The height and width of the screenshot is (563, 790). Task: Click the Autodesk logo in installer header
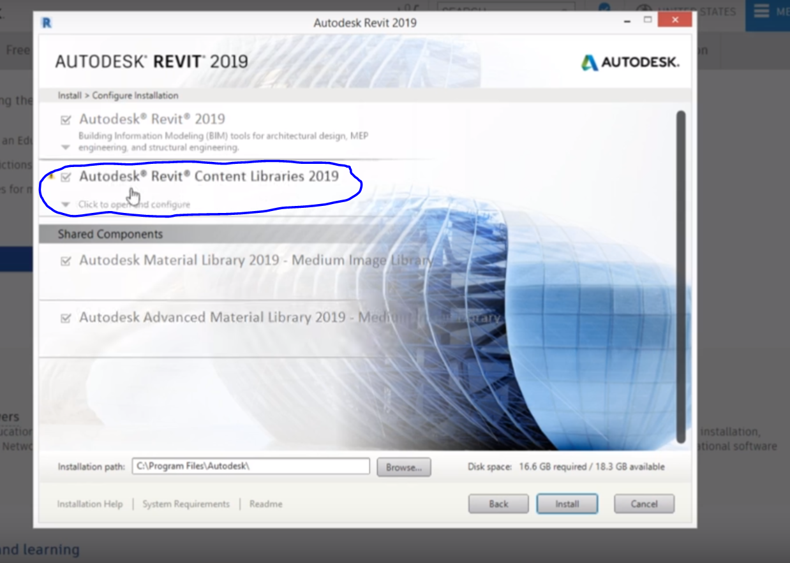click(x=630, y=62)
